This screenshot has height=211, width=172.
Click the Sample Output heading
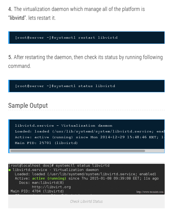[x=28, y=105]
